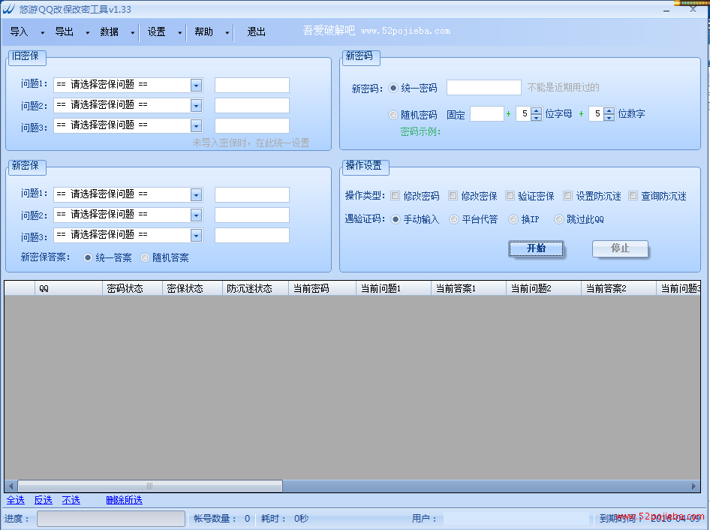Click the horizontal scrollbar thumb

[x=150, y=486]
